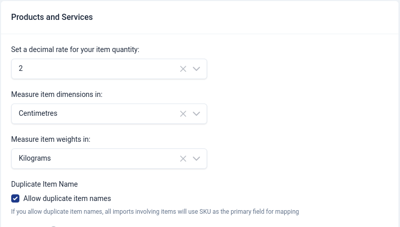Uncheck the Allow duplicate item names checkbox
The height and width of the screenshot is (227, 400).
pyautogui.click(x=15, y=198)
